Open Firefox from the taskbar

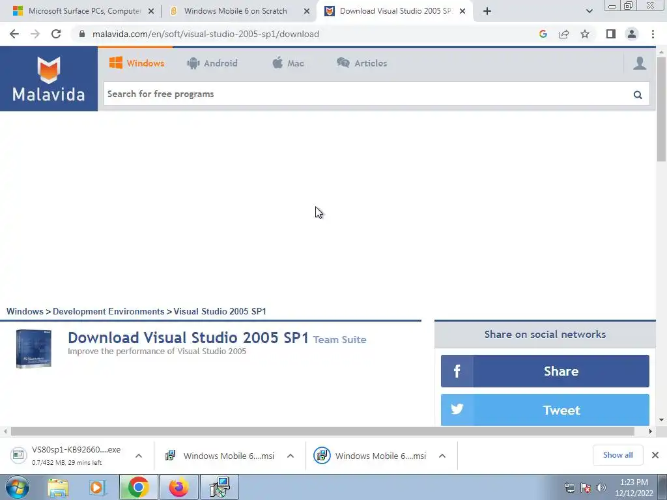178,487
